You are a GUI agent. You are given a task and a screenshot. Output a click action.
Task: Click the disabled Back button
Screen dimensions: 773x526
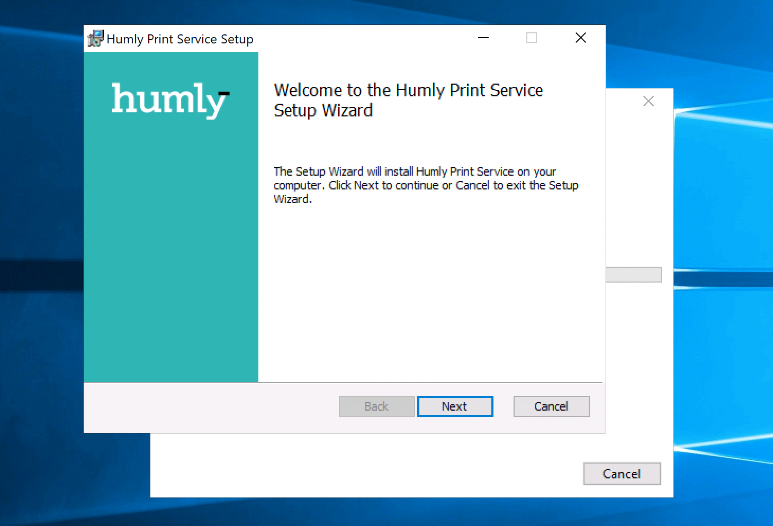coord(376,406)
